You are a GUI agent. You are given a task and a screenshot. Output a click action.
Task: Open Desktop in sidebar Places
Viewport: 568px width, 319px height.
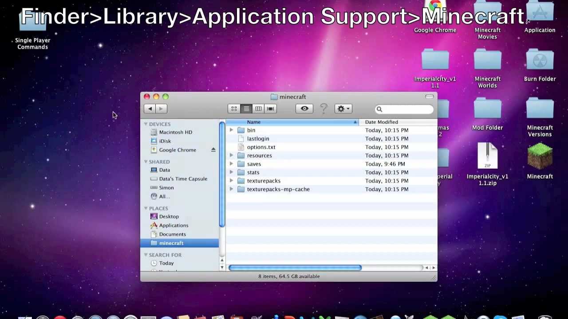pos(169,216)
